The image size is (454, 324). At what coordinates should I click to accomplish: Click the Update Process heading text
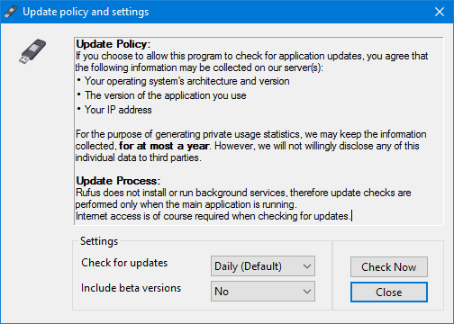[118, 181]
